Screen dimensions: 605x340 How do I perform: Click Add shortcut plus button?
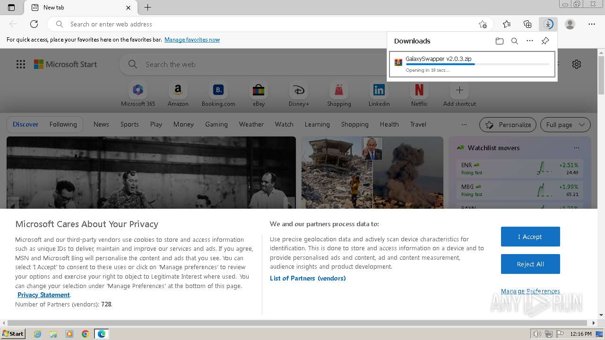coord(459,90)
